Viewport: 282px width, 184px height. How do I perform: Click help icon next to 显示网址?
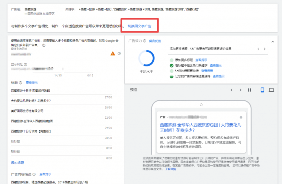(x=25, y=64)
